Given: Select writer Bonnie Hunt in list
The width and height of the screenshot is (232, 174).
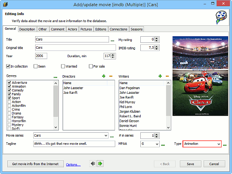Looking at the screenshot, I should (x=128, y=126).
